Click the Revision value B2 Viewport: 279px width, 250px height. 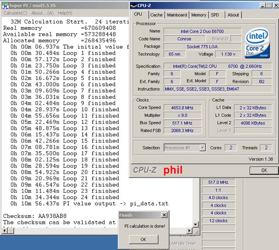(262, 82)
